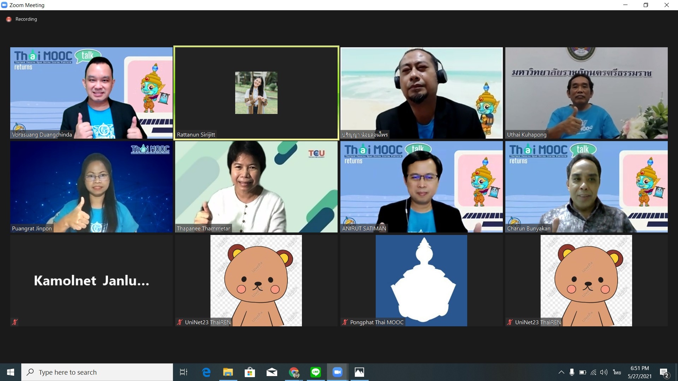Click muted mic icon on last UniNet23 tile

click(x=510, y=322)
